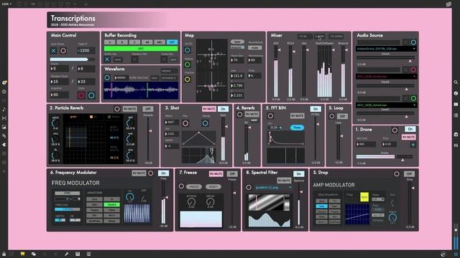Image resolution: width=460 pixels, height=258 pixels.
Task: Switch Frequency Modulator On toggle
Action: [163, 173]
